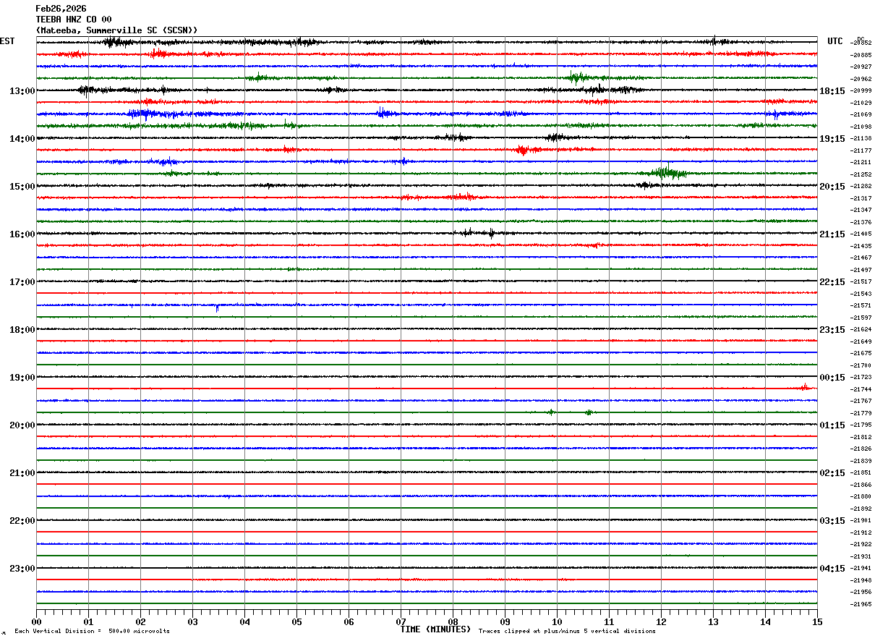Click the 'Feb26,2026' date header
875x641 pixels.
(x=61, y=9)
